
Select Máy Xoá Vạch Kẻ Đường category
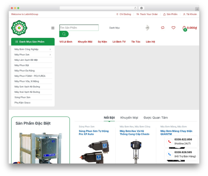[27, 92]
